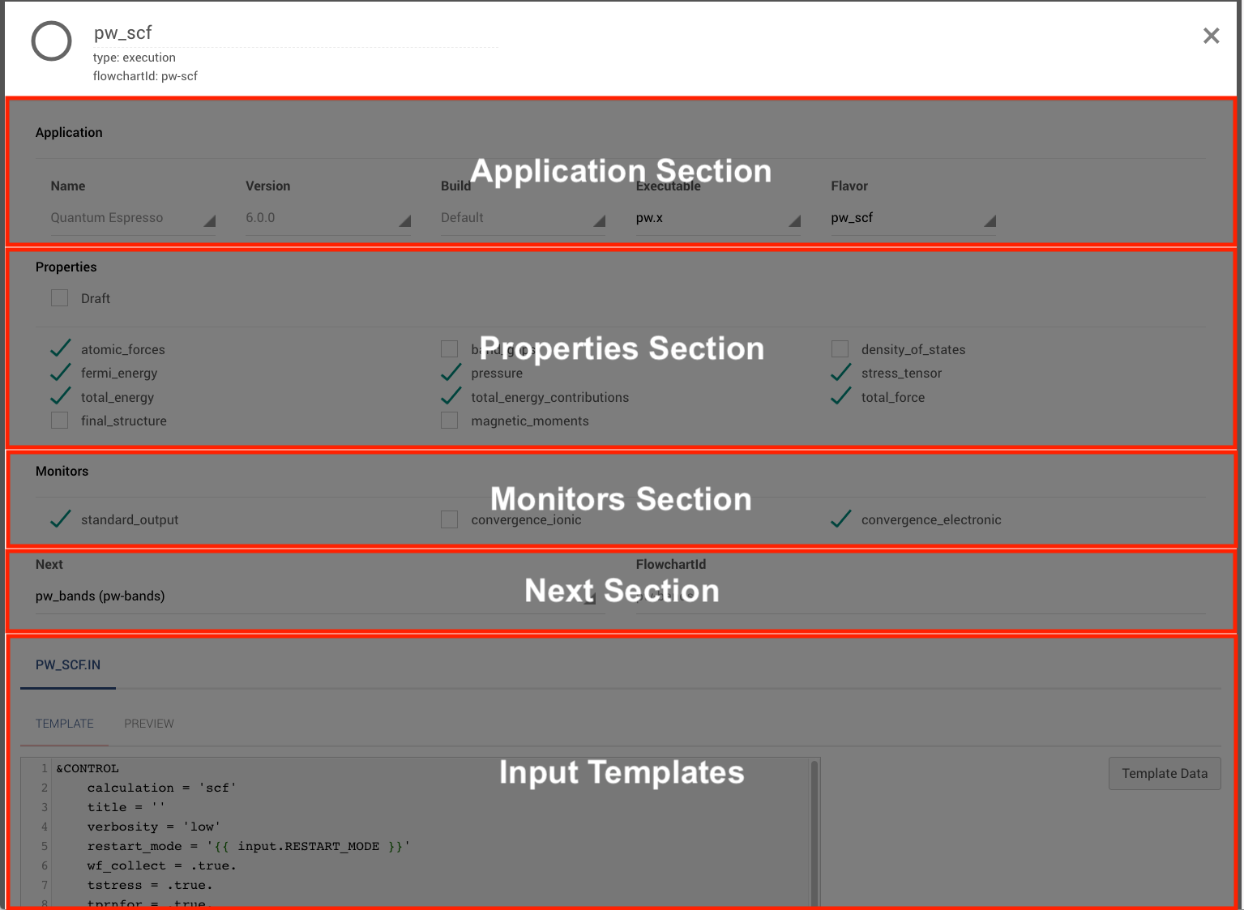Screen dimensions: 1244x910
Task: Enable the Draft checkbox
Action: coord(59,297)
